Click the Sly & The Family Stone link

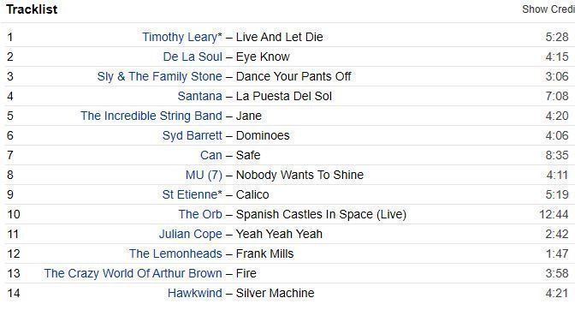(159, 77)
